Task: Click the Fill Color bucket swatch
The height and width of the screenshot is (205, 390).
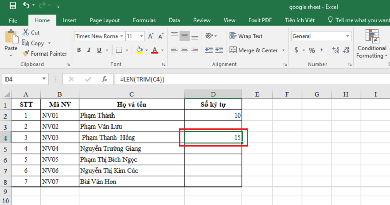Action: coord(139,50)
